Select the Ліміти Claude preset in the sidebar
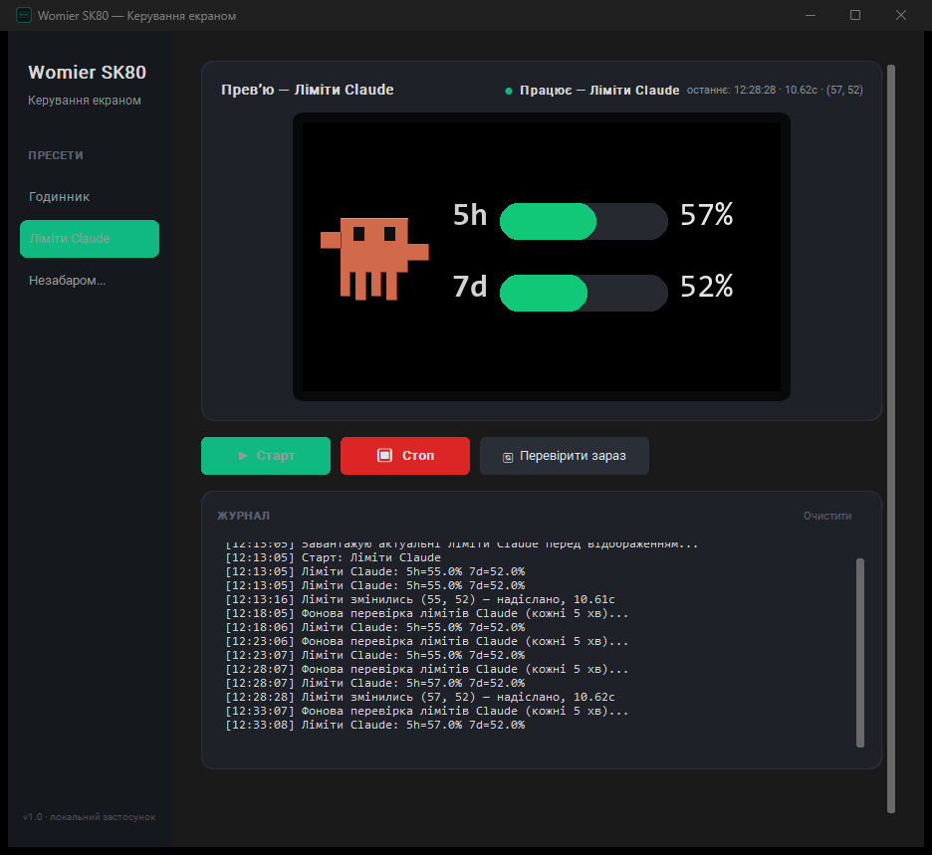Viewport: 932px width, 855px height. [90, 239]
